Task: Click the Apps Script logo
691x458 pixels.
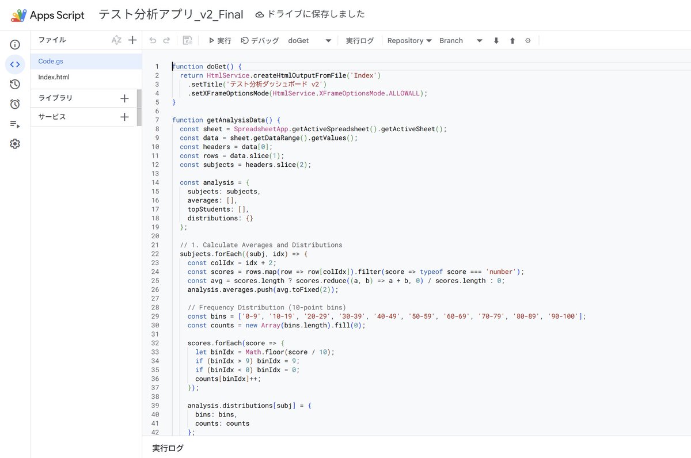Action: coord(18,15)
